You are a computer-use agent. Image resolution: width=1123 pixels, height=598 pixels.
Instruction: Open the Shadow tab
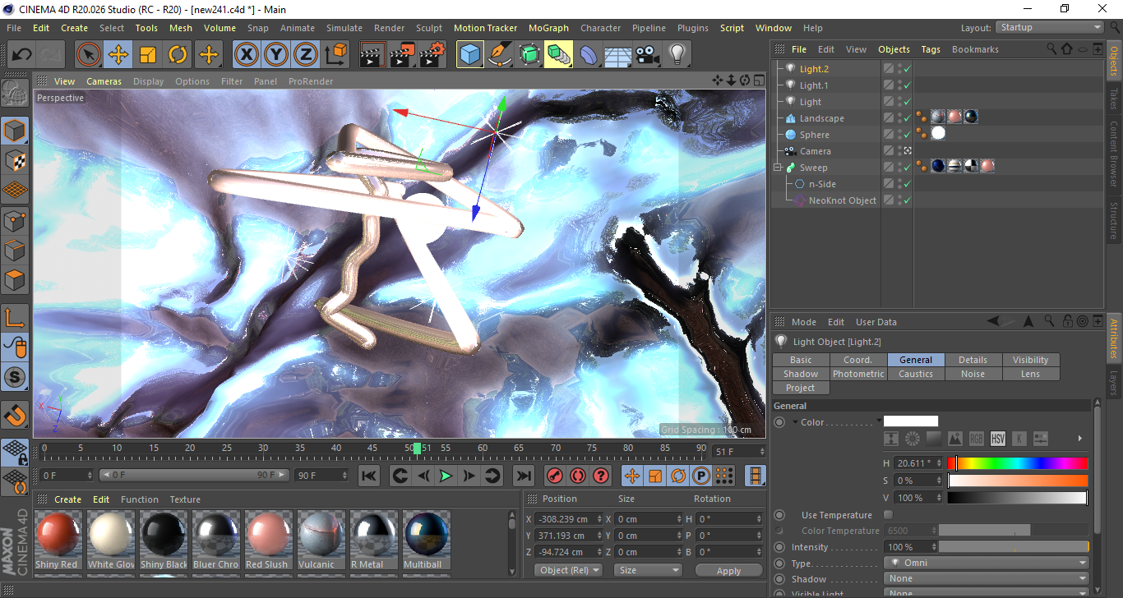point(801,374)
